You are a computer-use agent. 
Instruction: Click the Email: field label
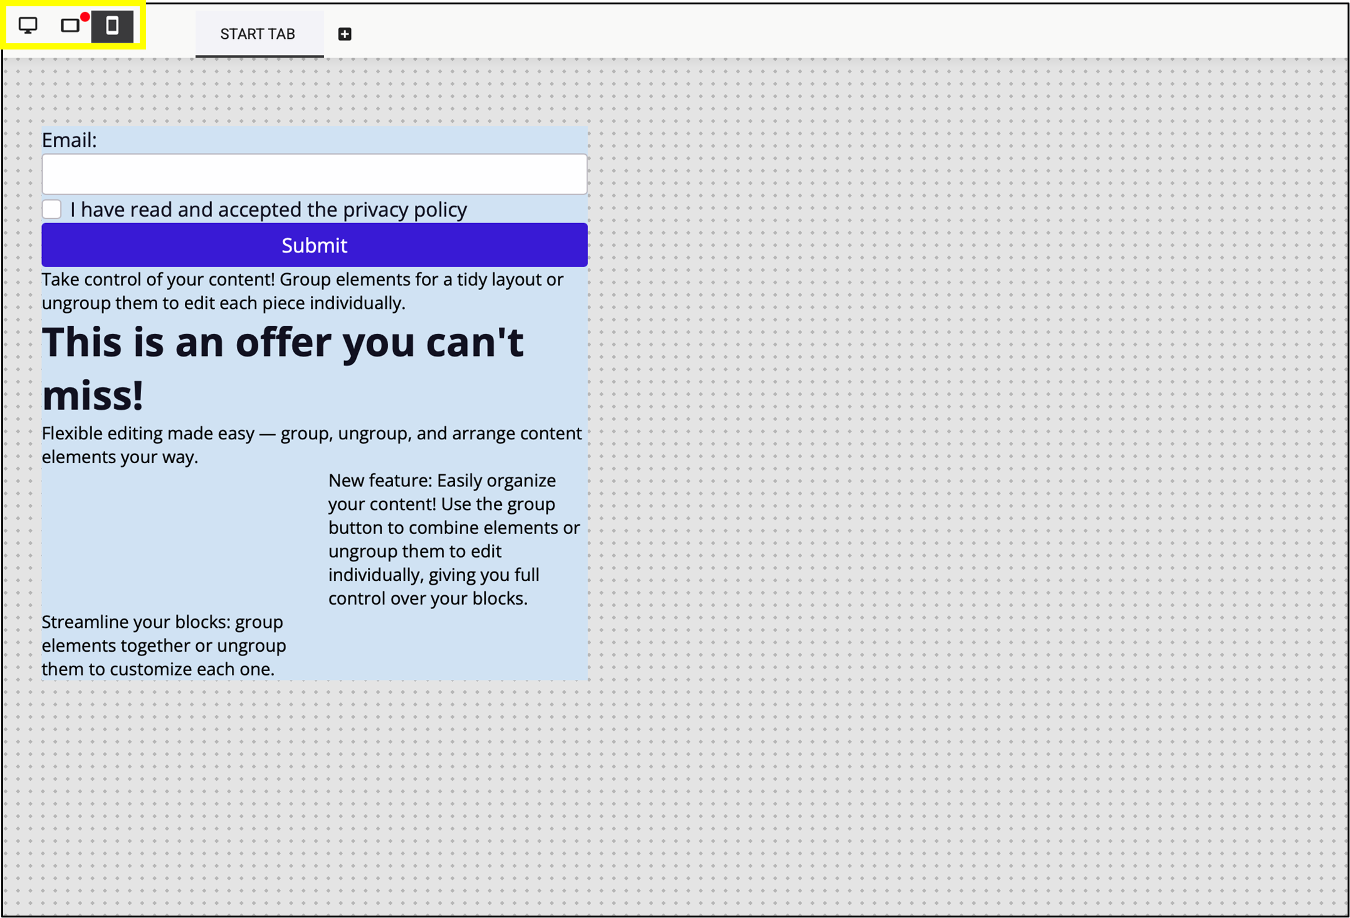coord(69,140)
